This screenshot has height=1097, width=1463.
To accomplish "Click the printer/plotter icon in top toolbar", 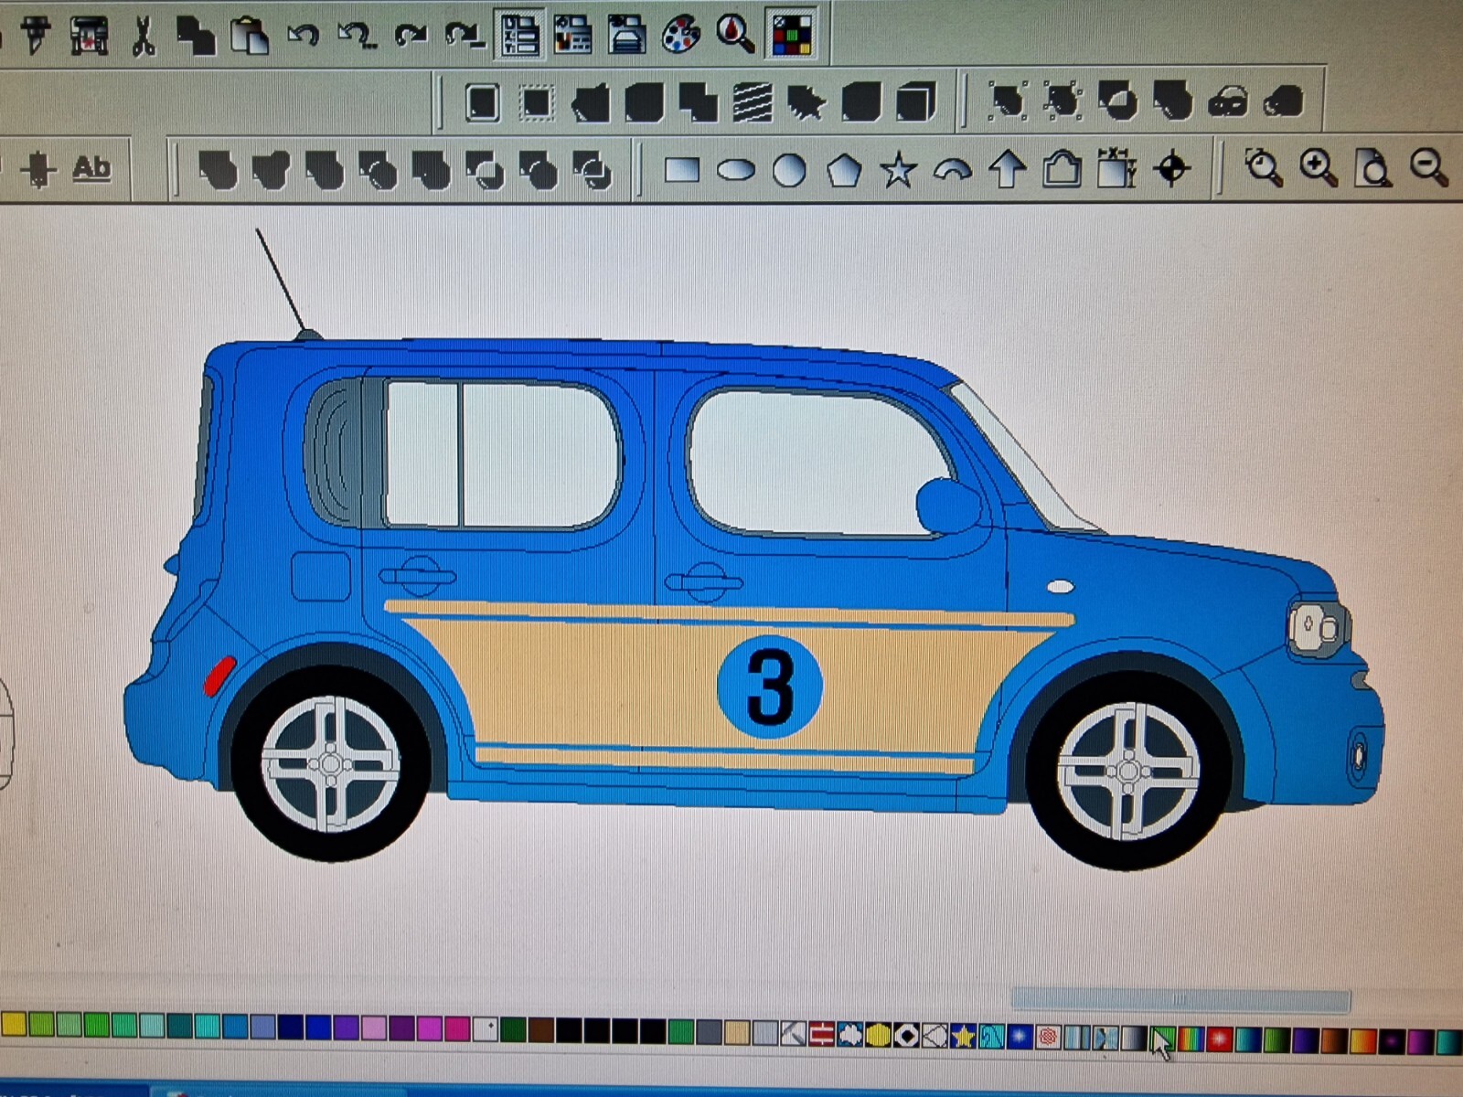I will click(90, 37).
